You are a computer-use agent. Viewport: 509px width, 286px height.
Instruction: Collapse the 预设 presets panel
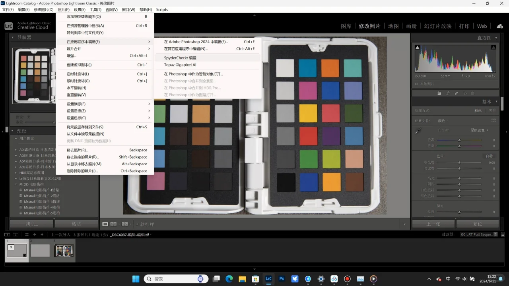tap(12, 131)
